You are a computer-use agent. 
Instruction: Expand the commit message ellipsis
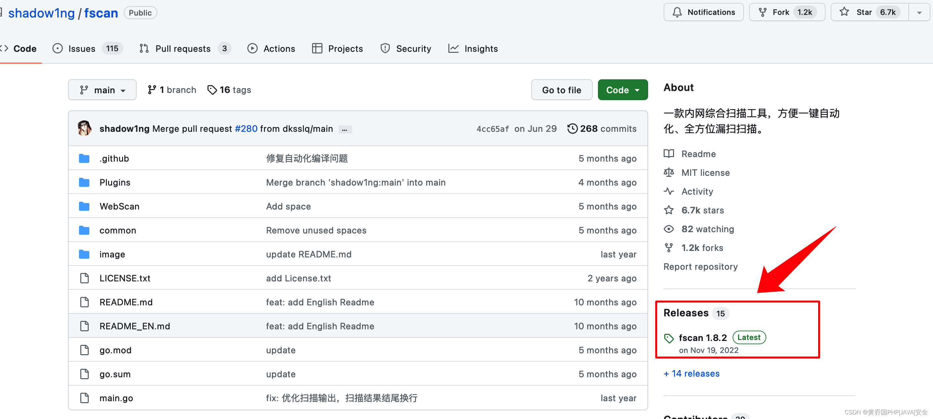click(x=345, y=129)
